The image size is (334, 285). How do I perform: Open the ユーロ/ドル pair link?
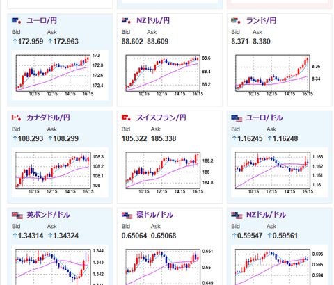click(x=264, y=117)
